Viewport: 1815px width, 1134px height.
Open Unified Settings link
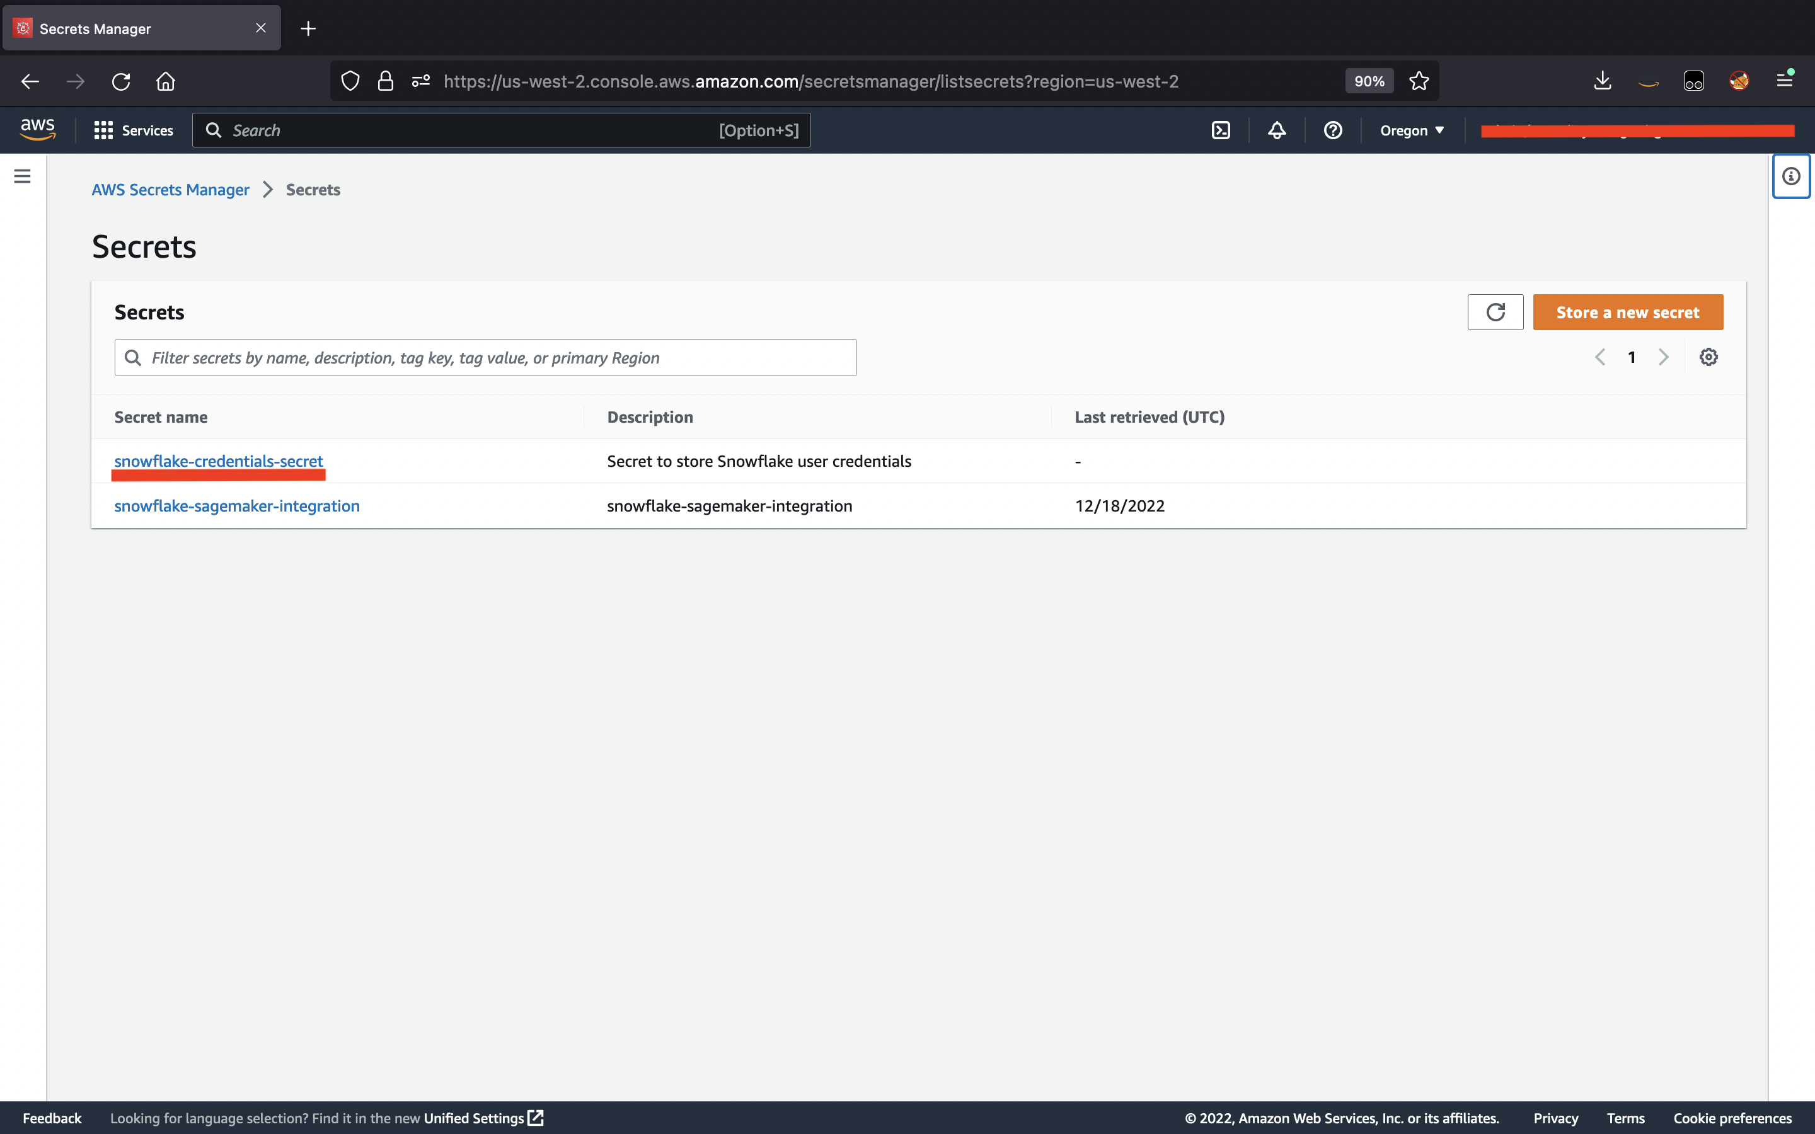tap(483, 1118)
